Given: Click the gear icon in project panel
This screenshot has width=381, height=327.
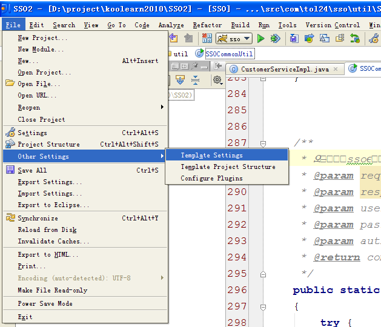Looking at the screenshot, I should [x=217, y=80].
